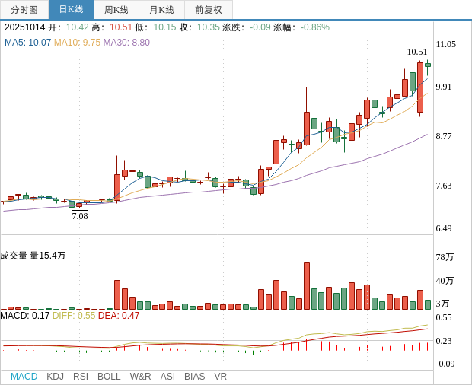Click the tallest red volume bar
This screenshot has width=472, height=385.
coord(307,285)
